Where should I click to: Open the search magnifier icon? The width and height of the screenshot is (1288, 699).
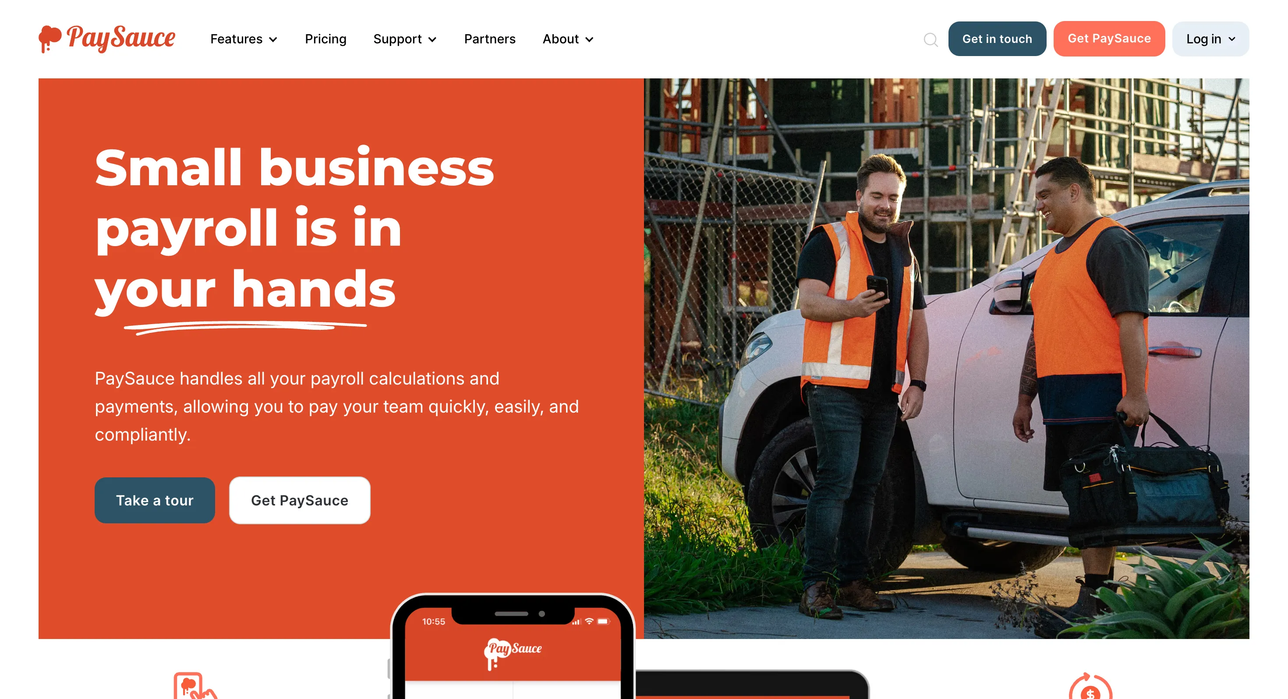click(931, 39)
